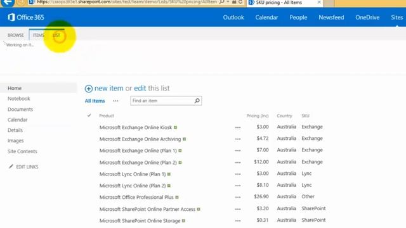Open Microsoft SharePoint Online Partner Access item
Viewport: 406px width, 228px height.
[147, 209]
